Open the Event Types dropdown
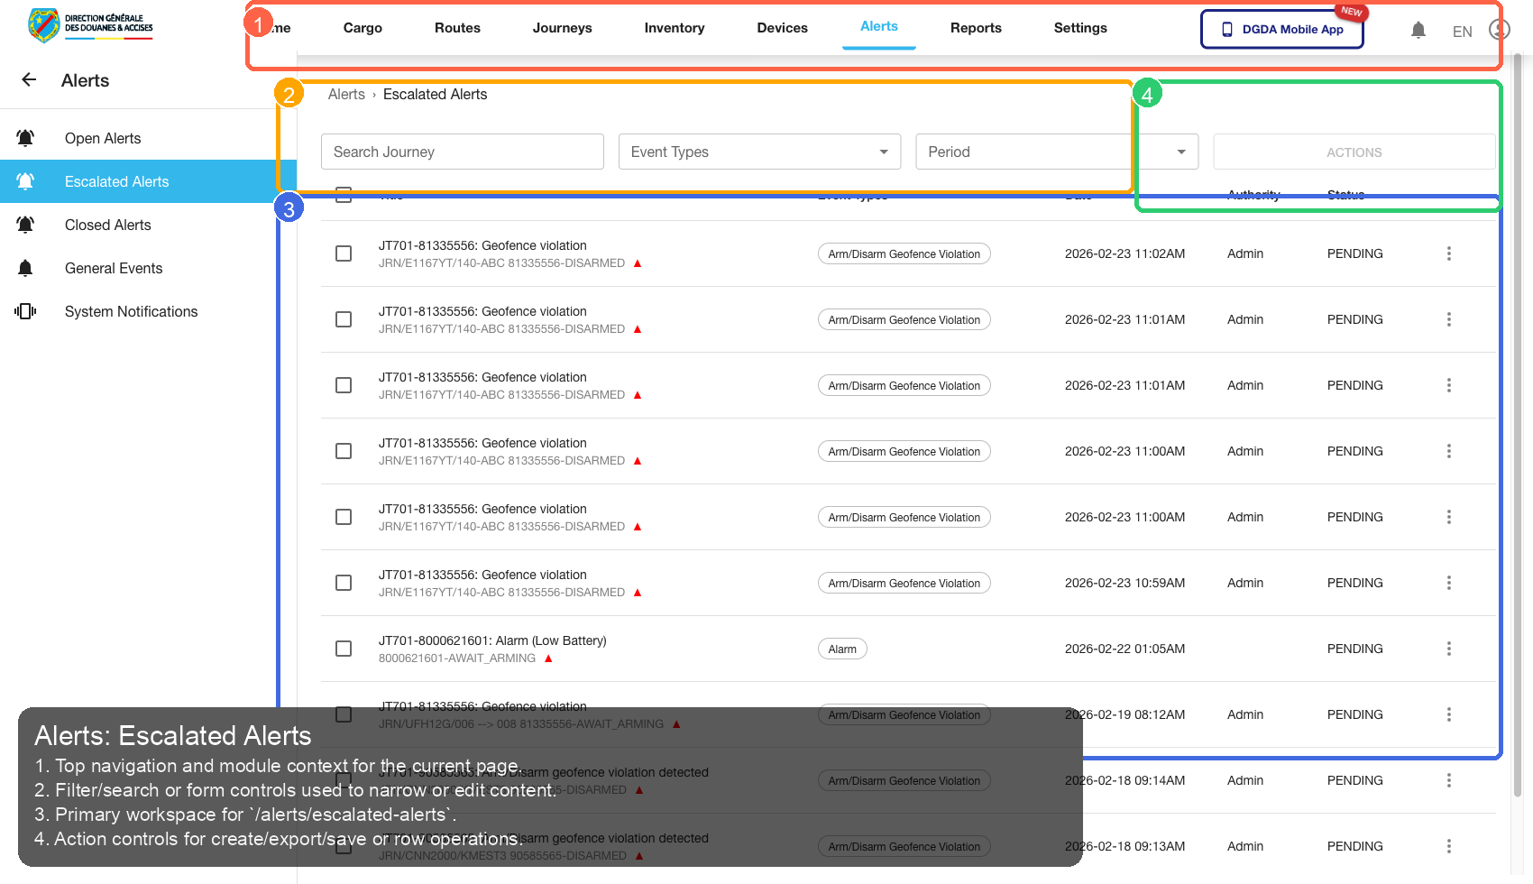Viewport: 1533px width, 884px height. [x=758, y=152]
